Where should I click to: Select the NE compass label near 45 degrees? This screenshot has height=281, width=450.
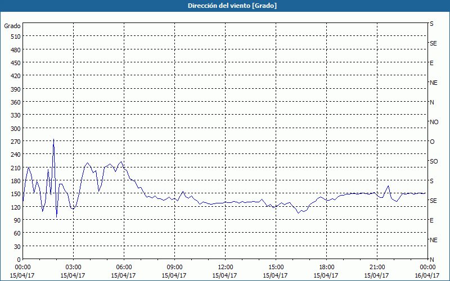[x=434, y=240]
